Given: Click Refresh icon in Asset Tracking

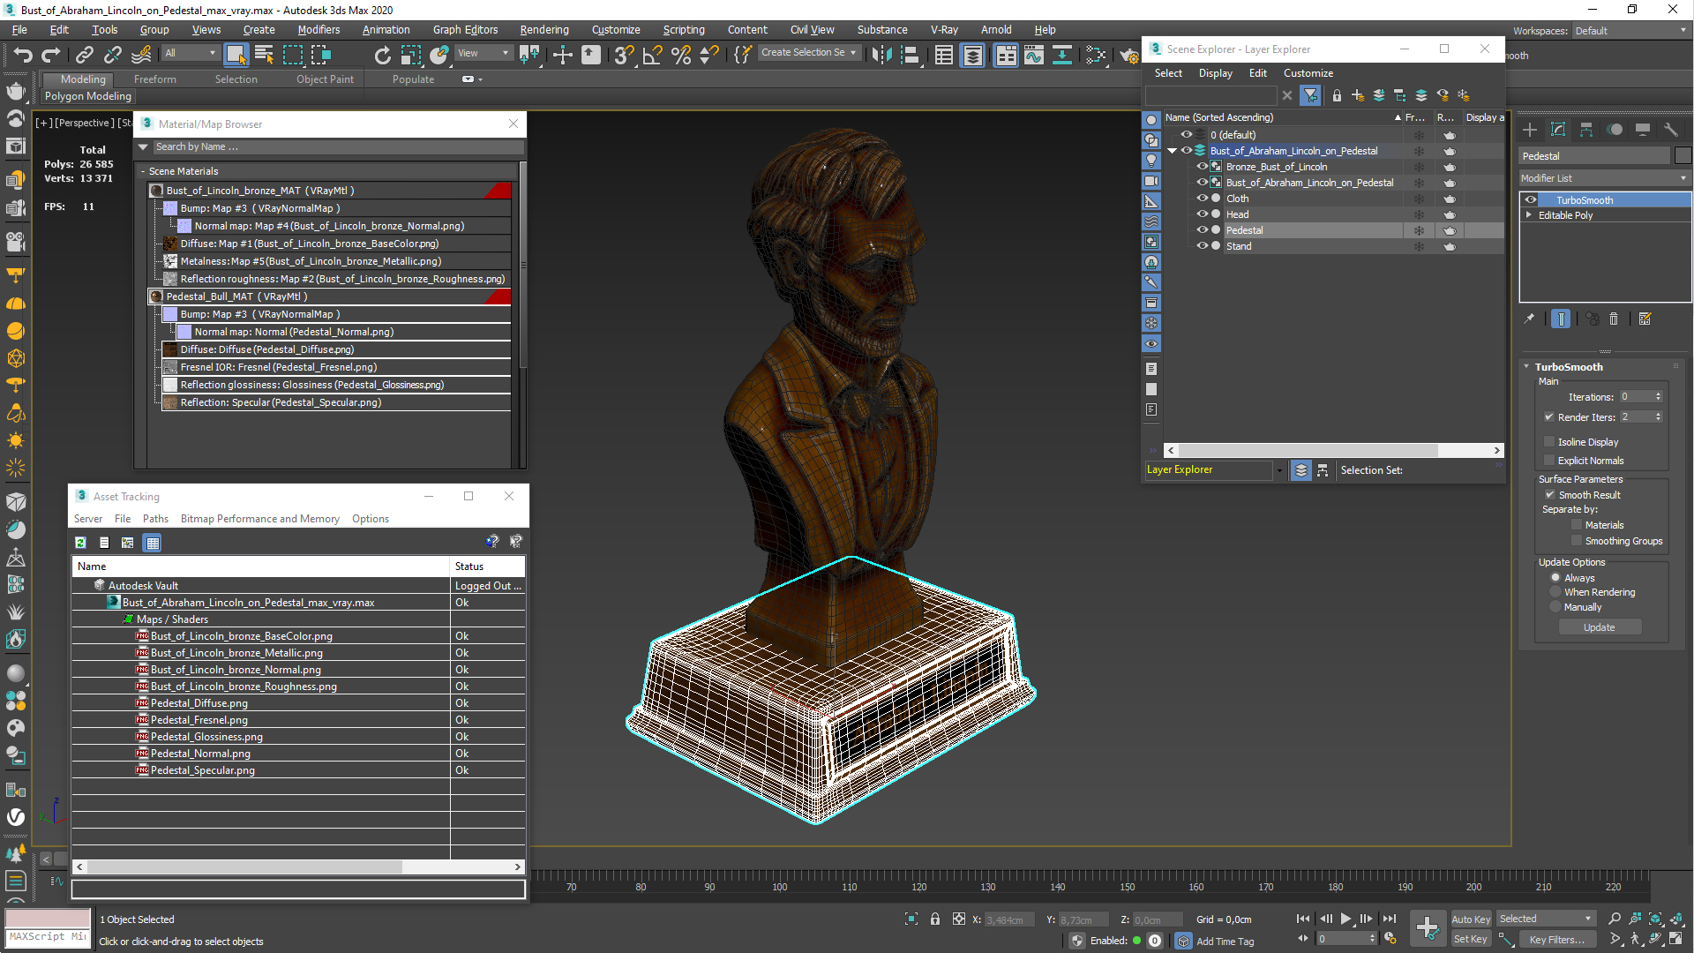Looking at the screenshot, I should coord(80,543).
